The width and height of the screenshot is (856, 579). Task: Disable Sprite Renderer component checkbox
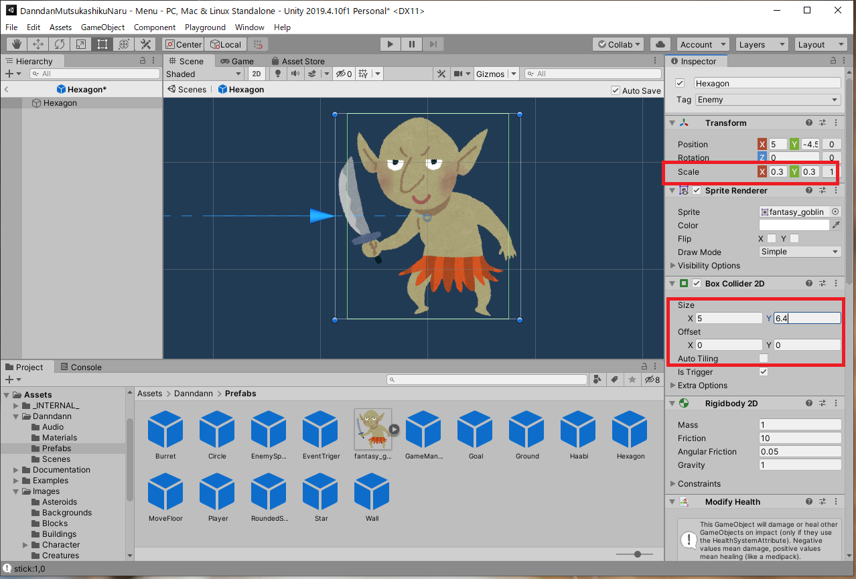697,191
